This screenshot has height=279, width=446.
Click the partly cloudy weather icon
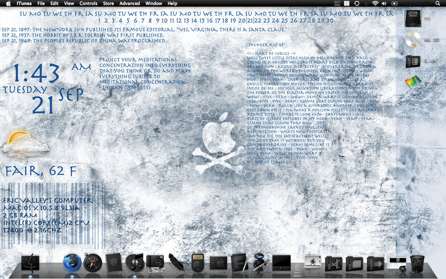pyautogui.click(x=26, y=144)
